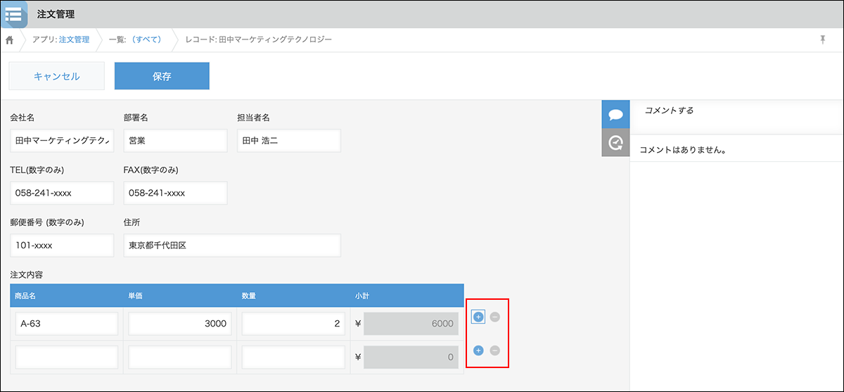The height and width of the screenshot is (392, 844).
Task: Click the empty 単価 cell in second row
Action: point(180,358)
